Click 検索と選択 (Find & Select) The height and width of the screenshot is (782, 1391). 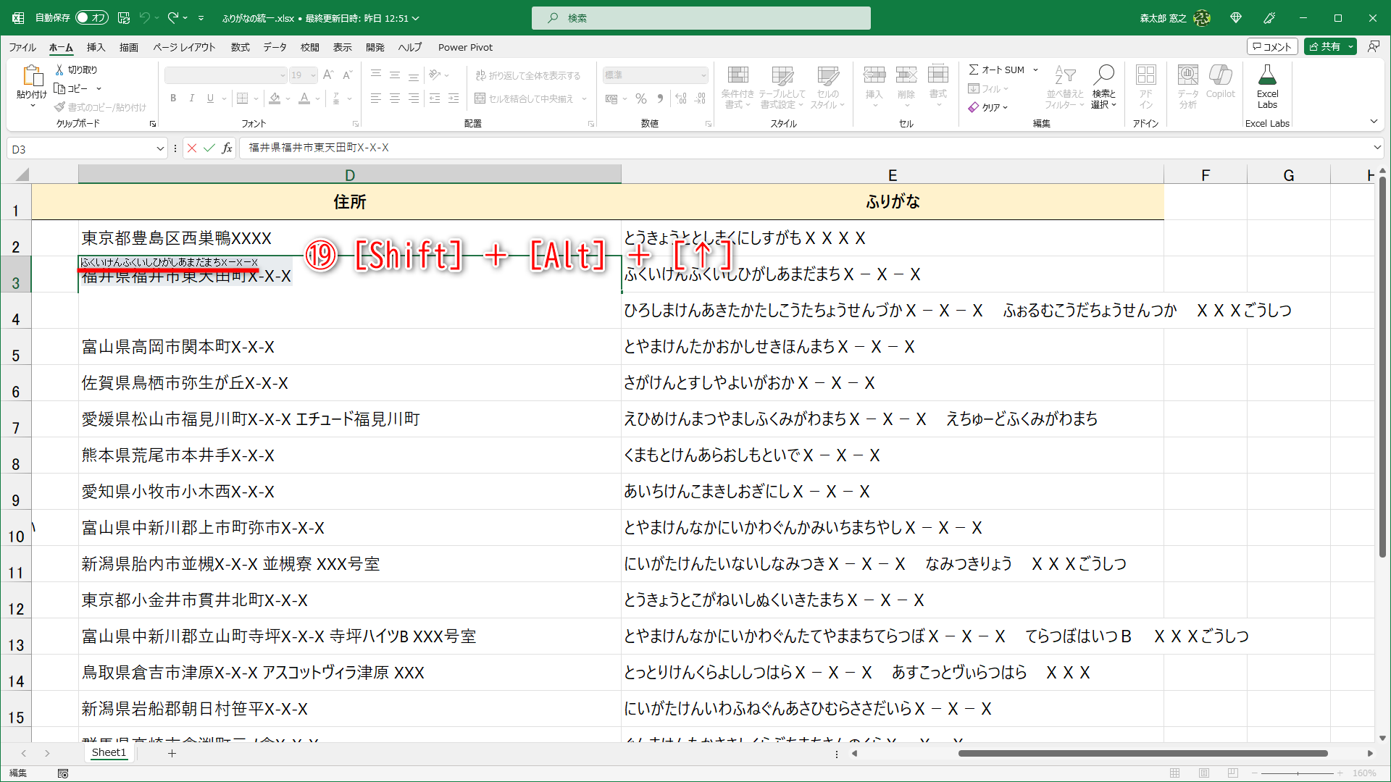1103,85
